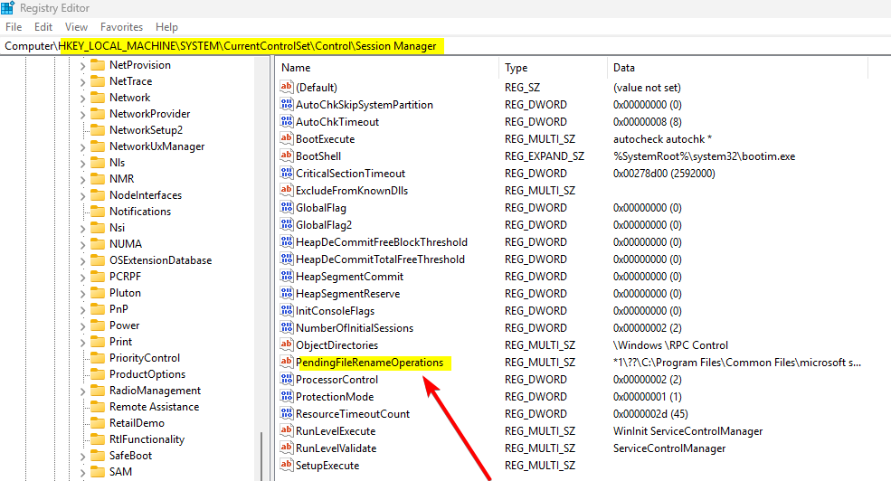Open the Favorites menu
The image size is (891, 481).
pyautogui.click(x=121, y=27)
